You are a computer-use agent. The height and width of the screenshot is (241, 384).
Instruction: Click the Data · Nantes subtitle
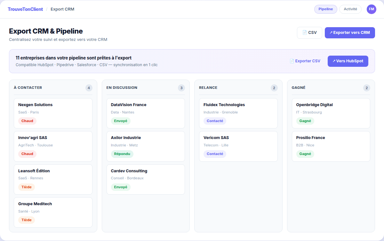tap(123, 112)
